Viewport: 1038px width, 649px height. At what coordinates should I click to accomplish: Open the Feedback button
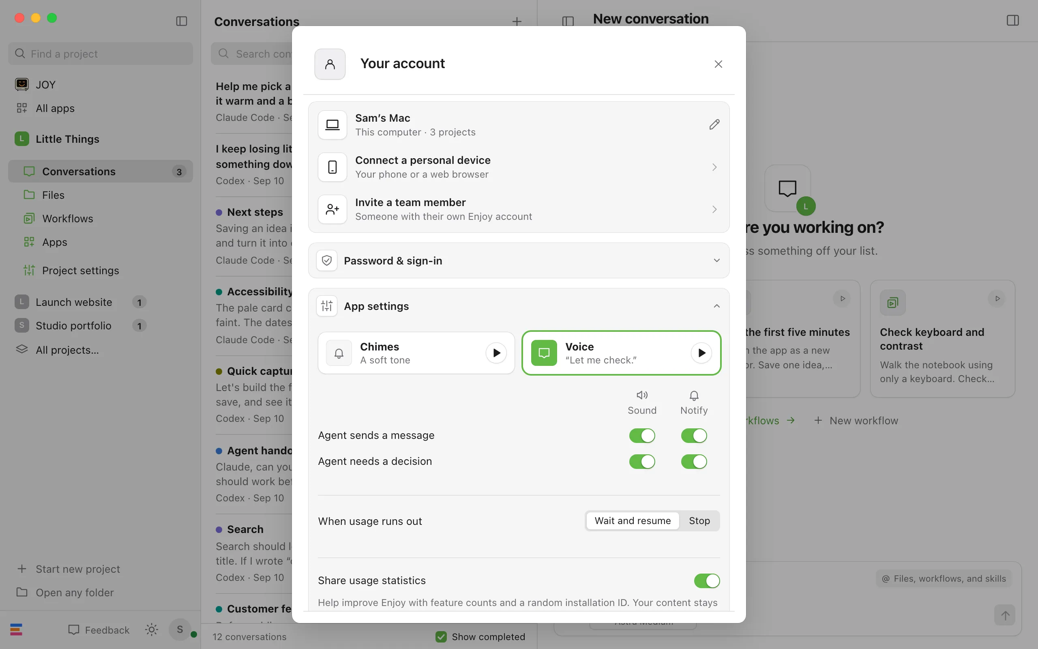(99, 630)
